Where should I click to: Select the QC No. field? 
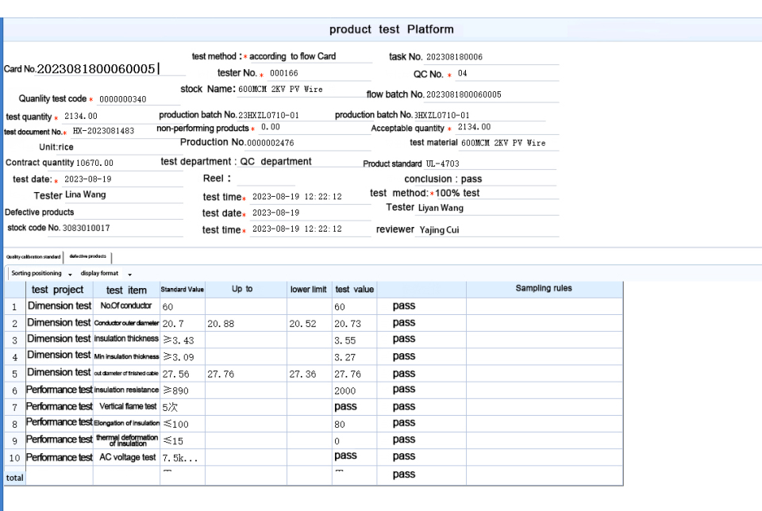pos(506,74)
